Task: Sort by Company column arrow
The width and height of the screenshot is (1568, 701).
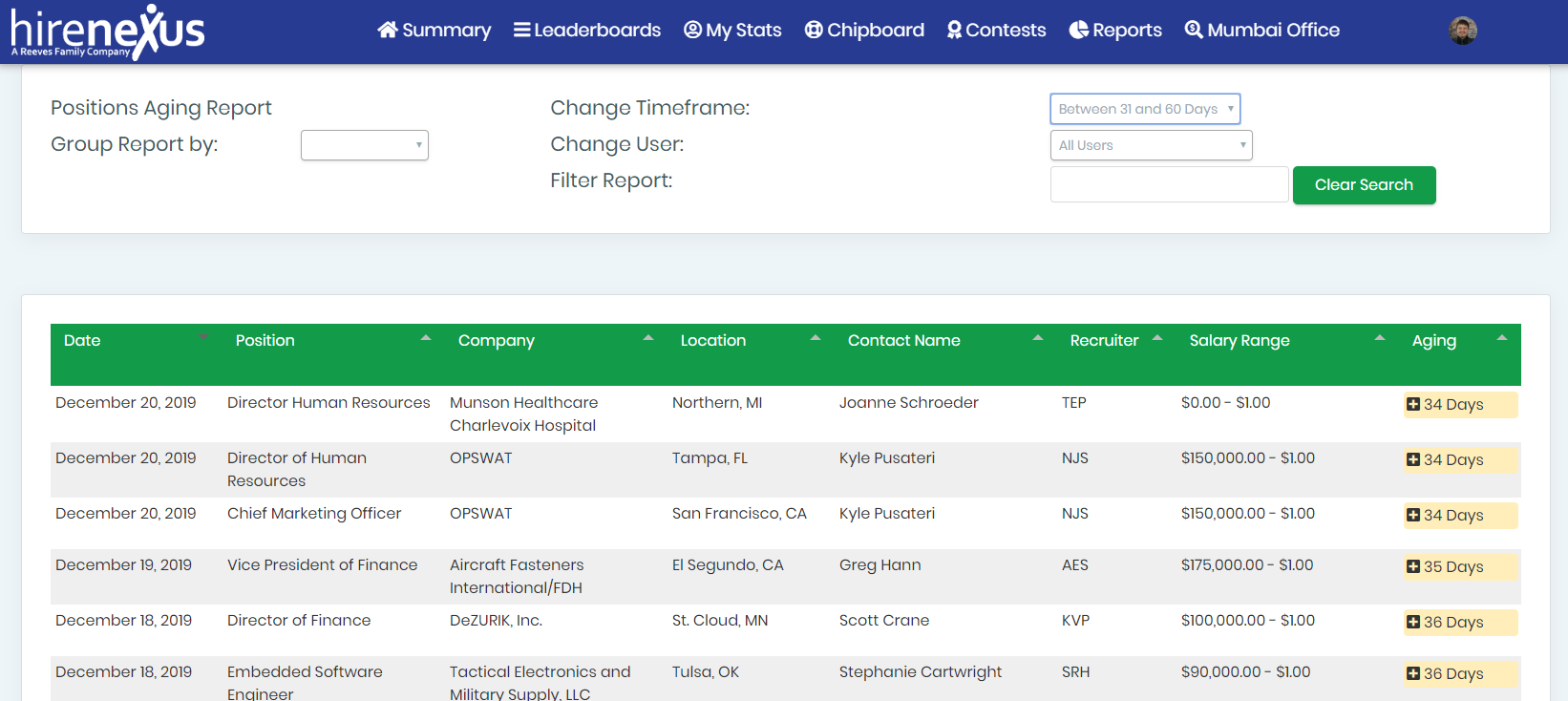Action: click(x=648, y=337)
